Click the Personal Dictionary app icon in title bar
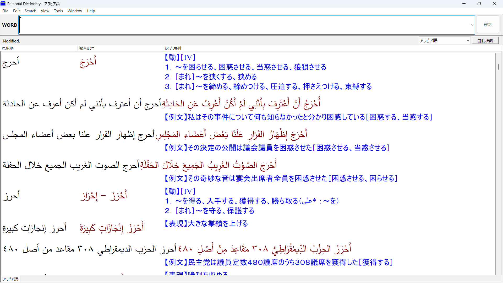The height and width of the screenshot is (283, 503). coord(3,4)
